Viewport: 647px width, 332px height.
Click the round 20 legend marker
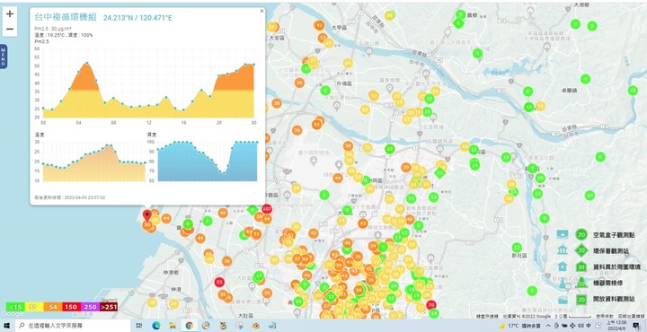(581, 234)
